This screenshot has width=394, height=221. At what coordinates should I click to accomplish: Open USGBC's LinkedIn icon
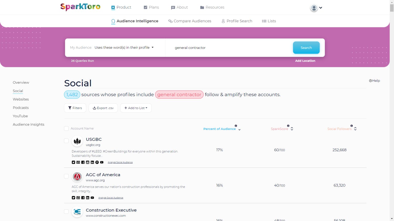tap(92, 162)
